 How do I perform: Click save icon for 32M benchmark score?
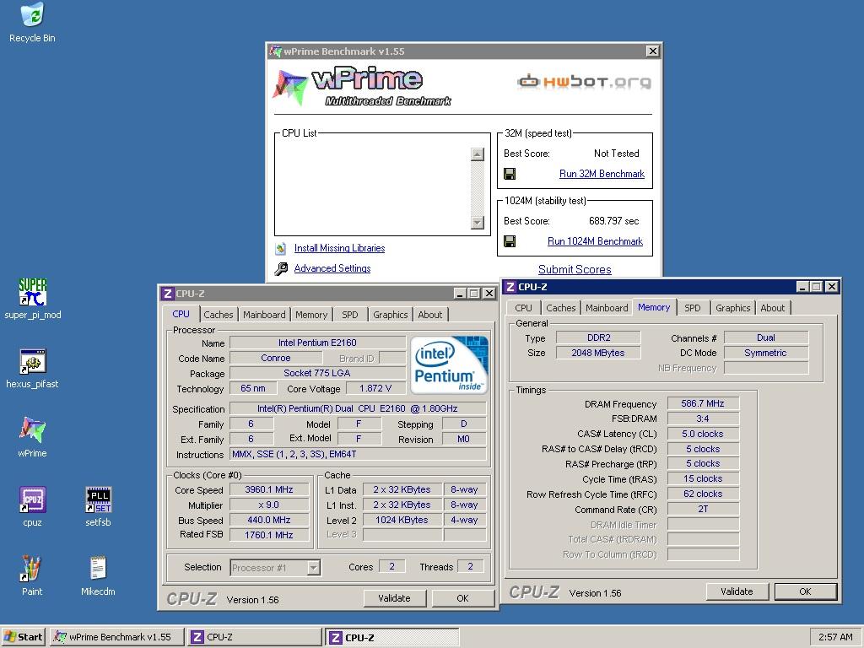point(510,174)
